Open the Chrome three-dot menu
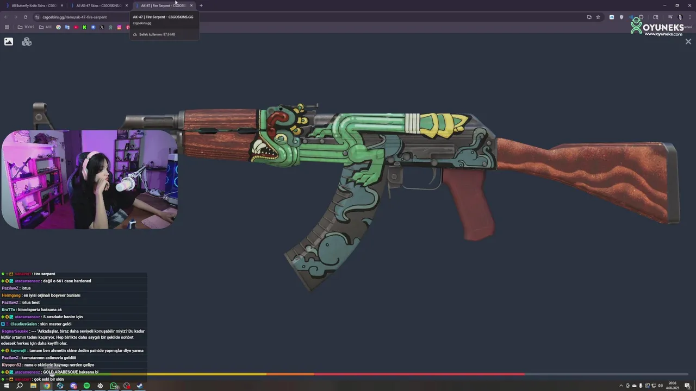696x391 pixels. (x=689, y=17)
